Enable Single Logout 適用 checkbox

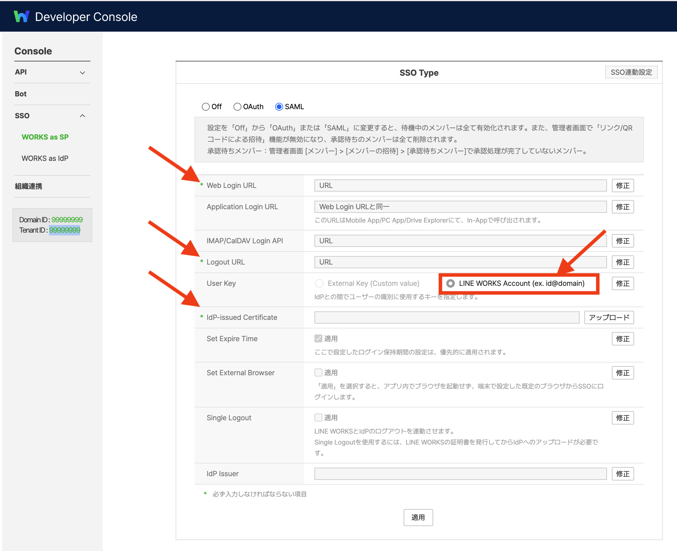pos(318,418)
